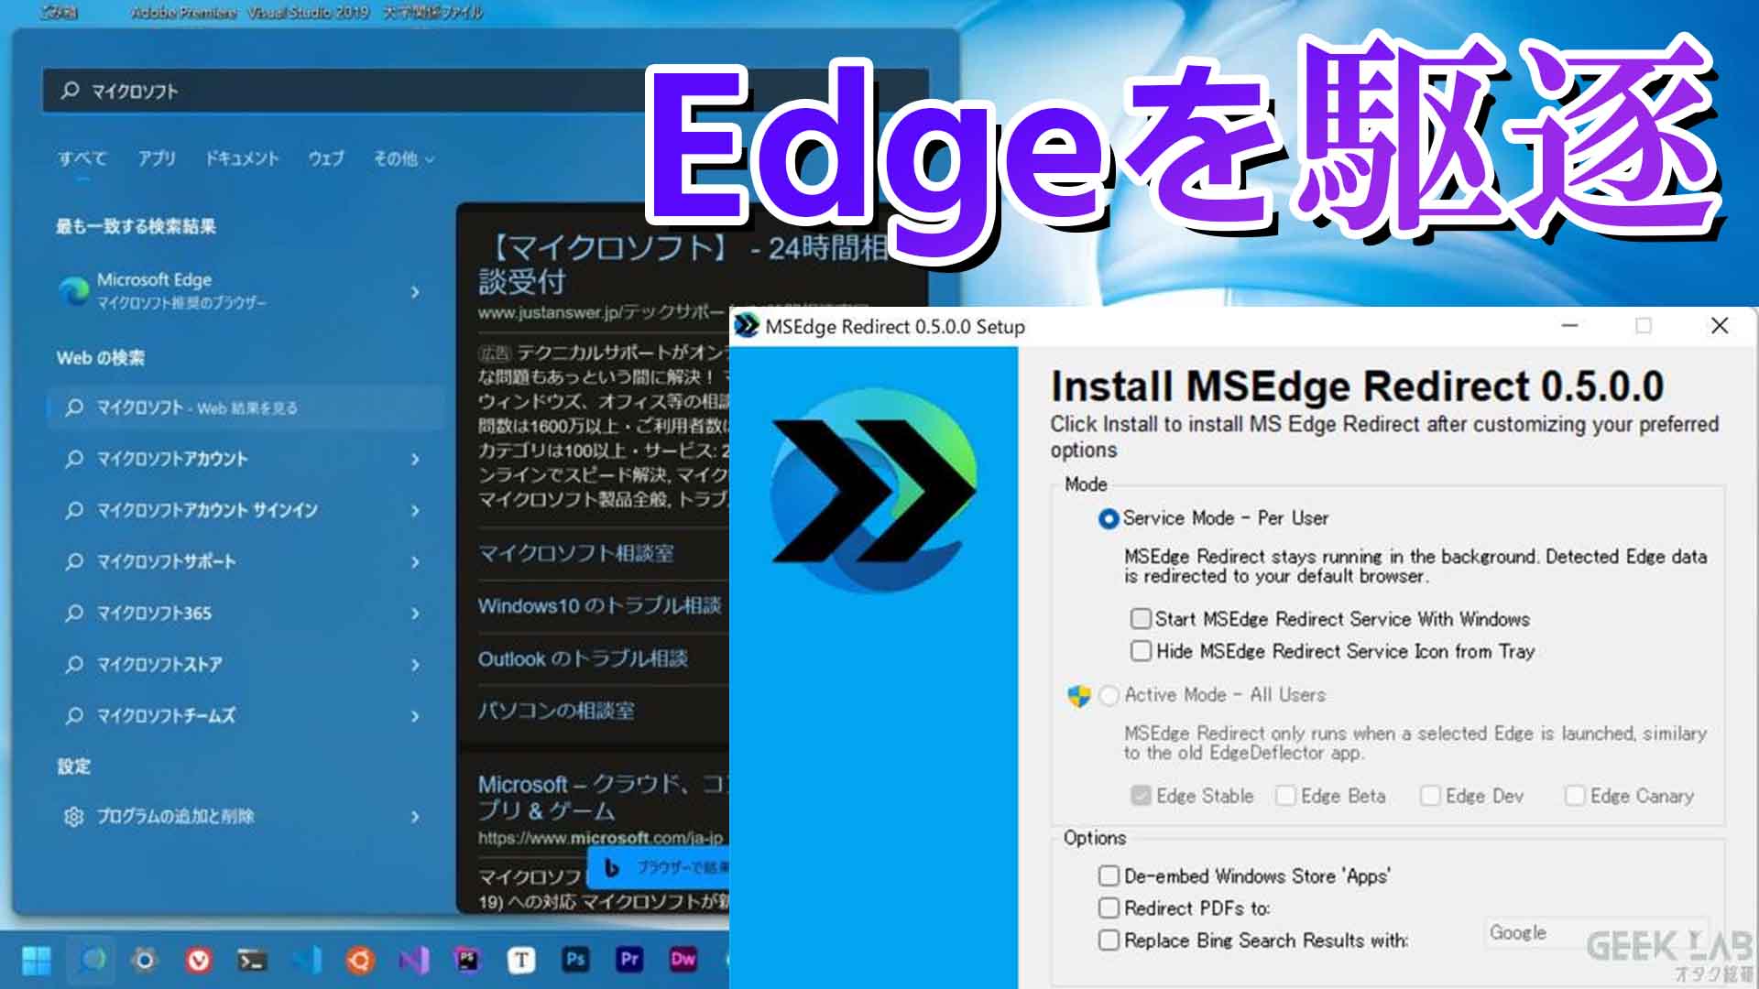Open PhpStorm icon on the taskbar
Screen dimensions: 1759x989
(x=467, y=960)
